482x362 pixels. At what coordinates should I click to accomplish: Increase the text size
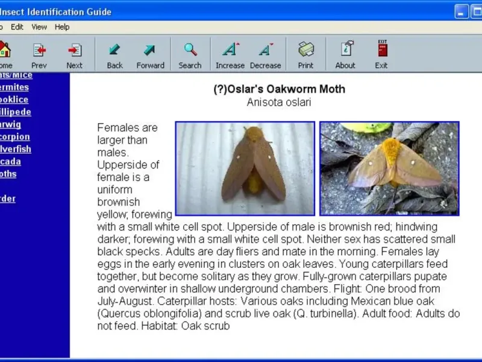tap(230, 55)
